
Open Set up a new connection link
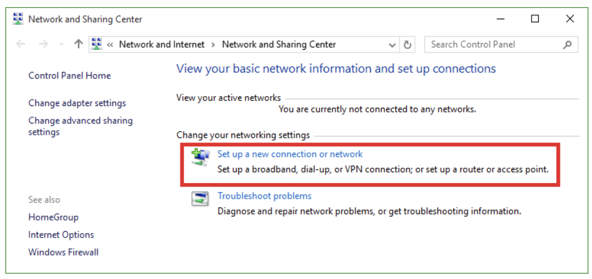[290, 154]
